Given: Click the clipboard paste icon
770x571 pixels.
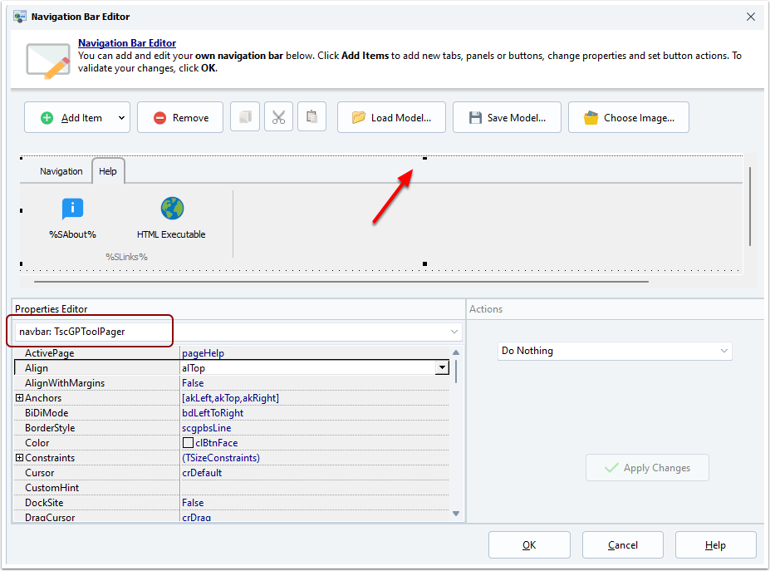Looking at the screenshot, I should 311,117.
